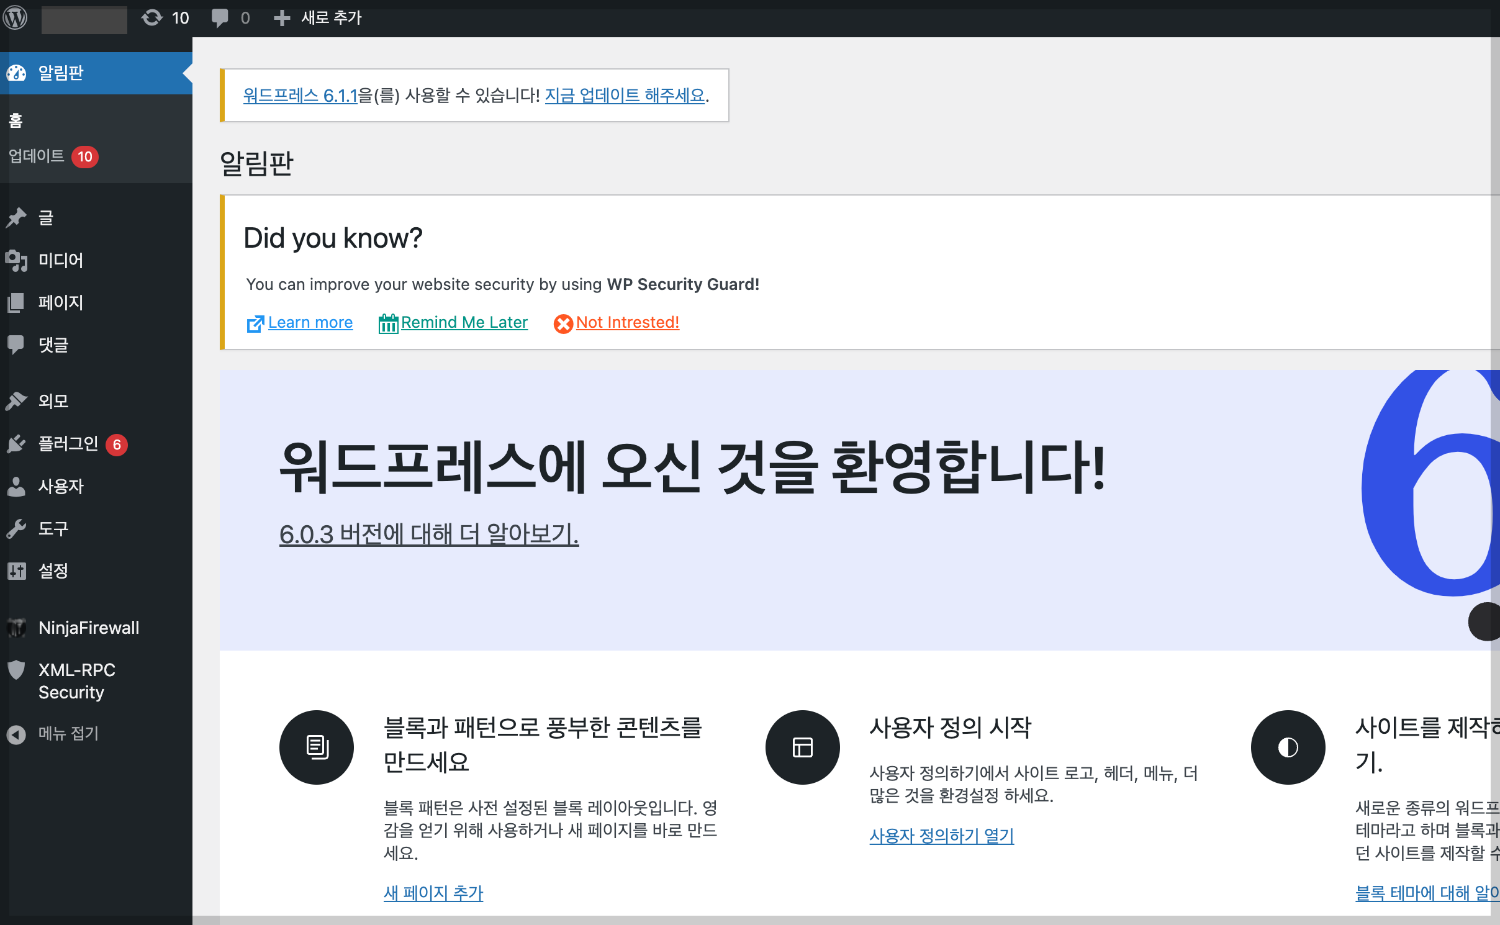The width and height of the screenshot is (1500, 925).
Task: Click the plus icon beside 새로 추가
Action: (282, 18)
